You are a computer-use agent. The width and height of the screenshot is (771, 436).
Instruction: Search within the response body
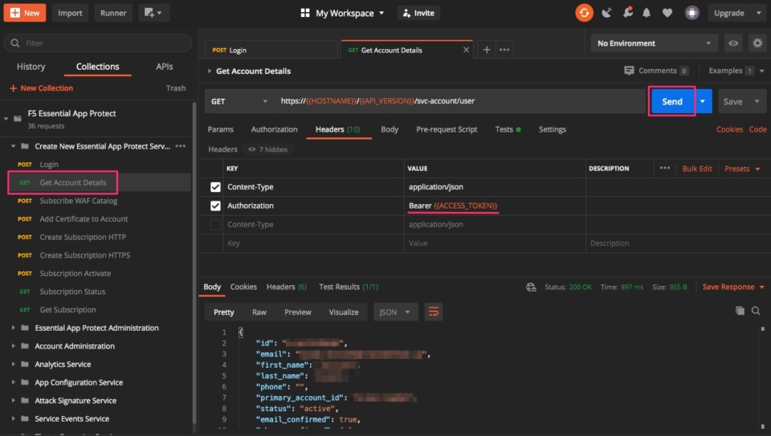756,311
